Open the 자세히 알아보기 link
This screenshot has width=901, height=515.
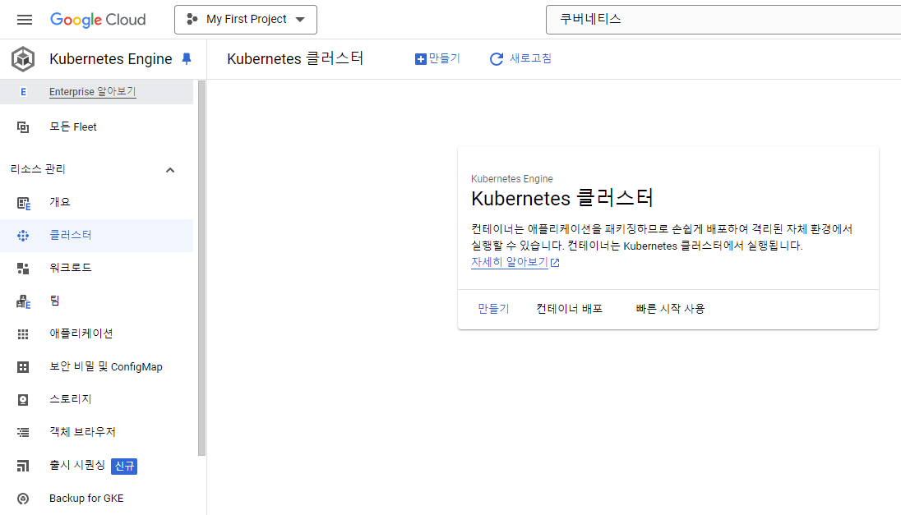click(x=509, y=262)
